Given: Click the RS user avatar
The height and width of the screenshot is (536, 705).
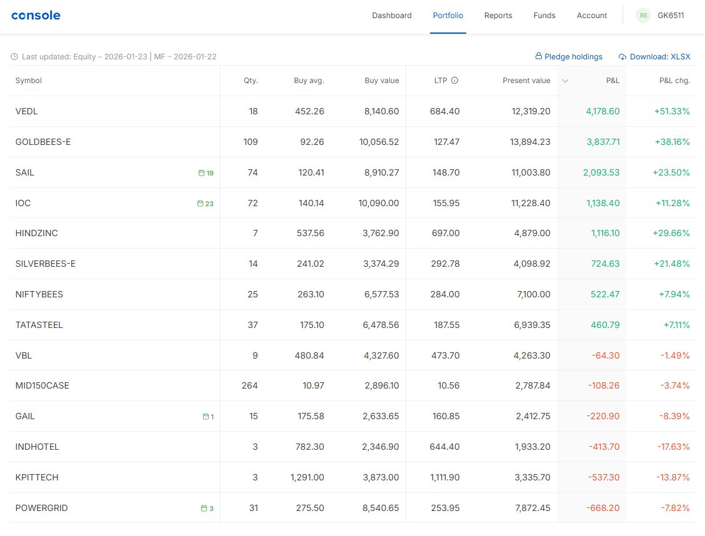Looking at the screenshot, I should point(643,16).
